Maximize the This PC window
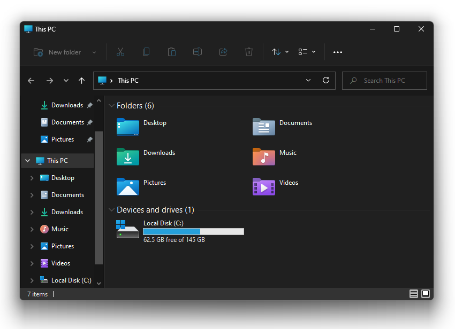The width and height of the screenshot is (455, 329). point(397,29)
